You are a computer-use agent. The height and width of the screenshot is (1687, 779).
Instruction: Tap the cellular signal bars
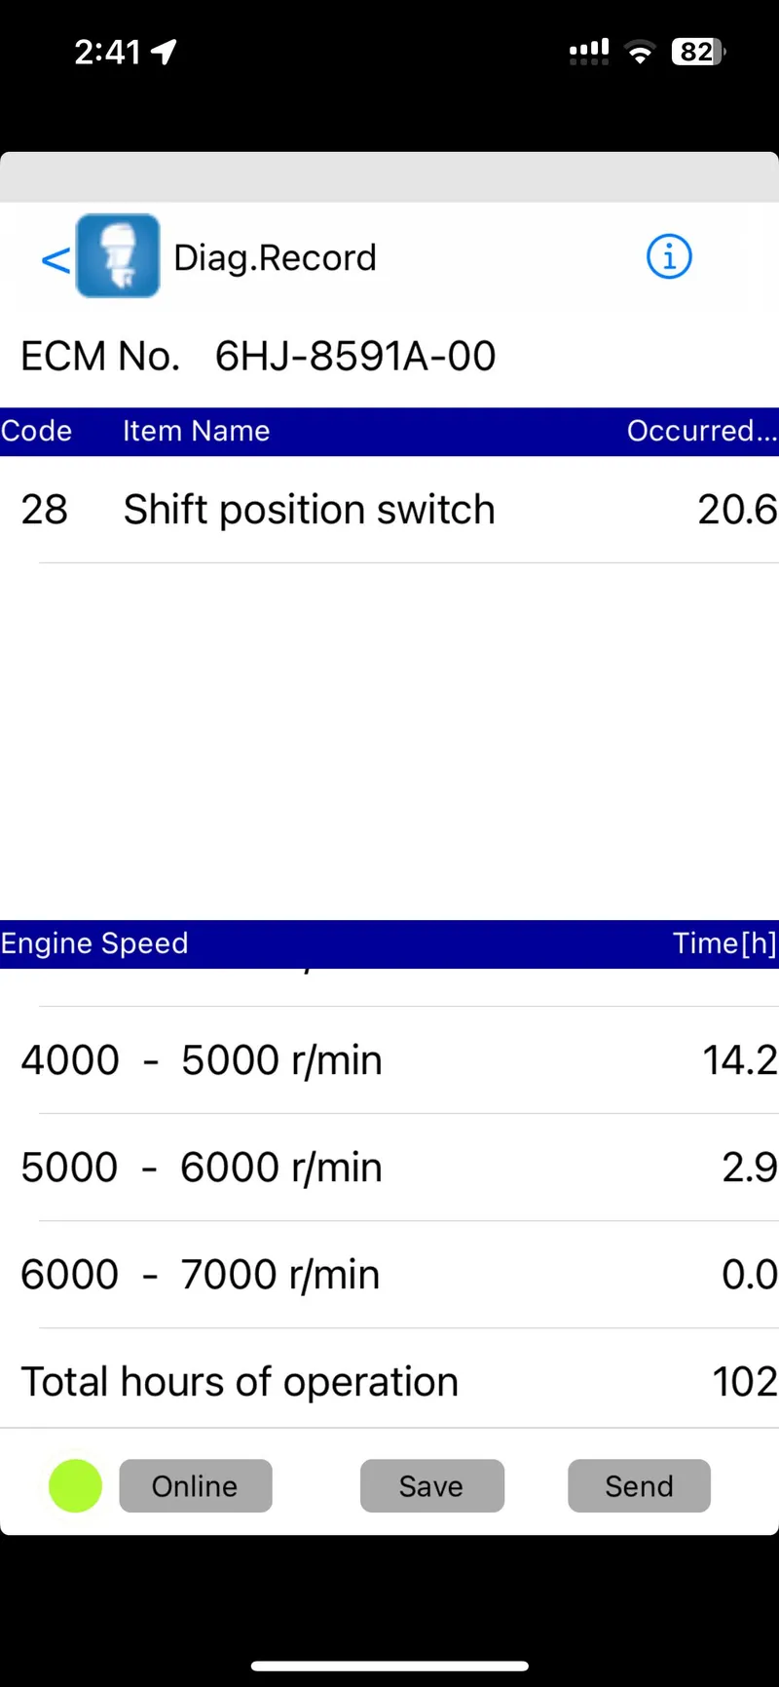[589, 53]
